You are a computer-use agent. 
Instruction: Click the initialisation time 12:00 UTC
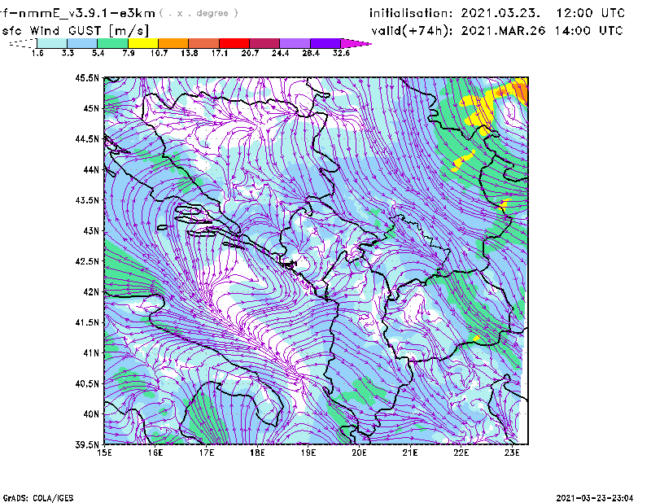click(591, 13)
